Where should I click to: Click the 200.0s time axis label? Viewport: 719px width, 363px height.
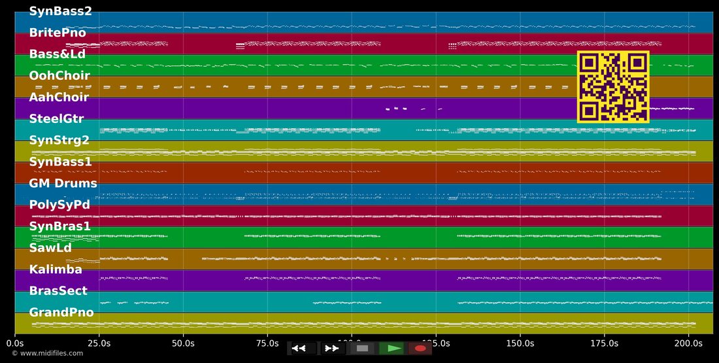(x=689, y=343)
